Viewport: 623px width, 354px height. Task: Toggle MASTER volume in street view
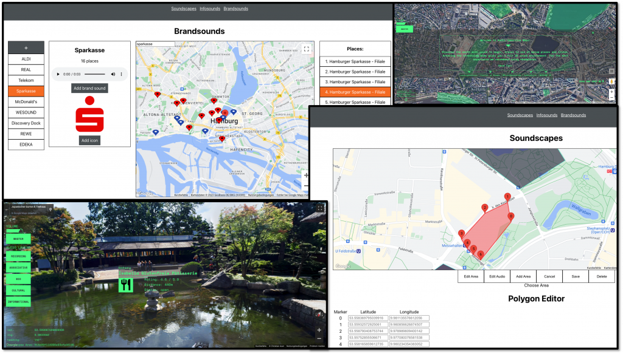coord(18,239)
